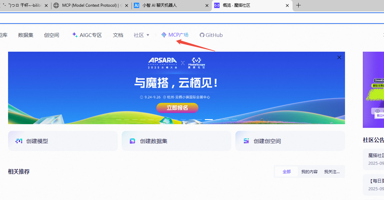This screenshot has height=200, width=384.
Task: Click the 创建数据集 card icon
Action: point(132,141)
